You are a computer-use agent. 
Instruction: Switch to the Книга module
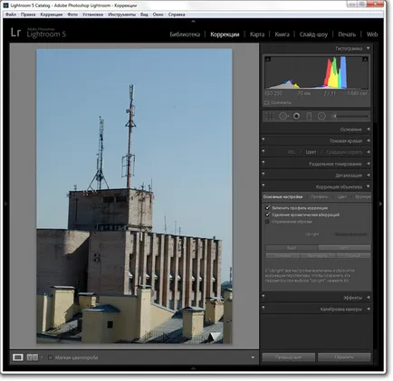[x=282, y=34]
